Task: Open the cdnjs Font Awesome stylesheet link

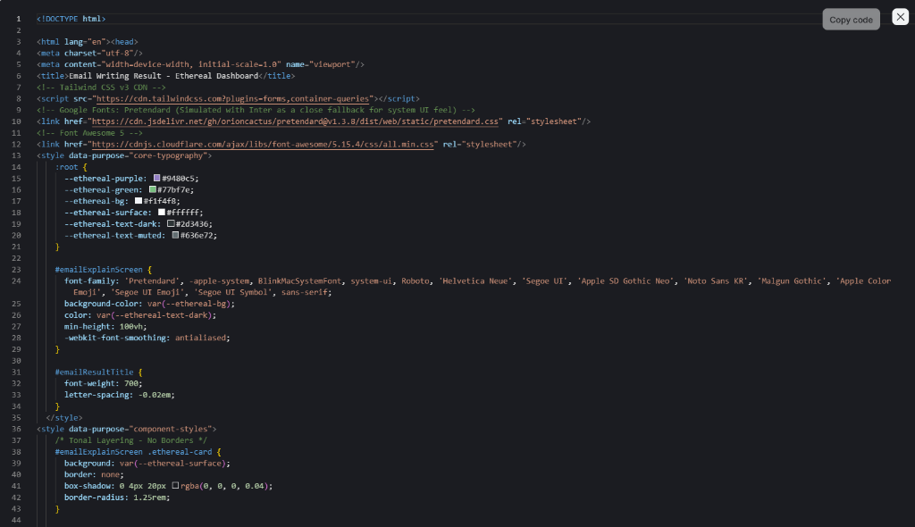Action: (x=261, y=144)
